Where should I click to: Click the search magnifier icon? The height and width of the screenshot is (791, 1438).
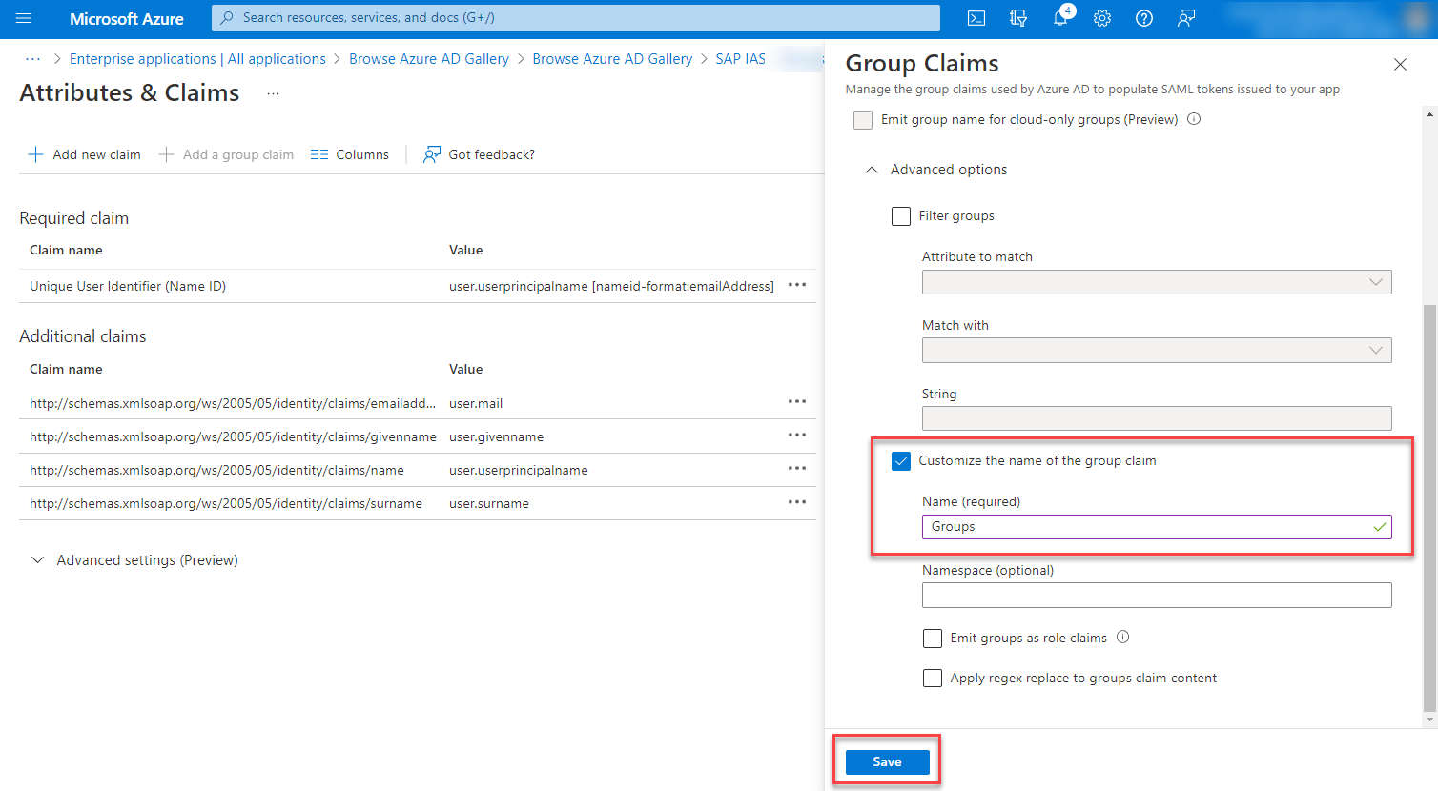point(227,18)
